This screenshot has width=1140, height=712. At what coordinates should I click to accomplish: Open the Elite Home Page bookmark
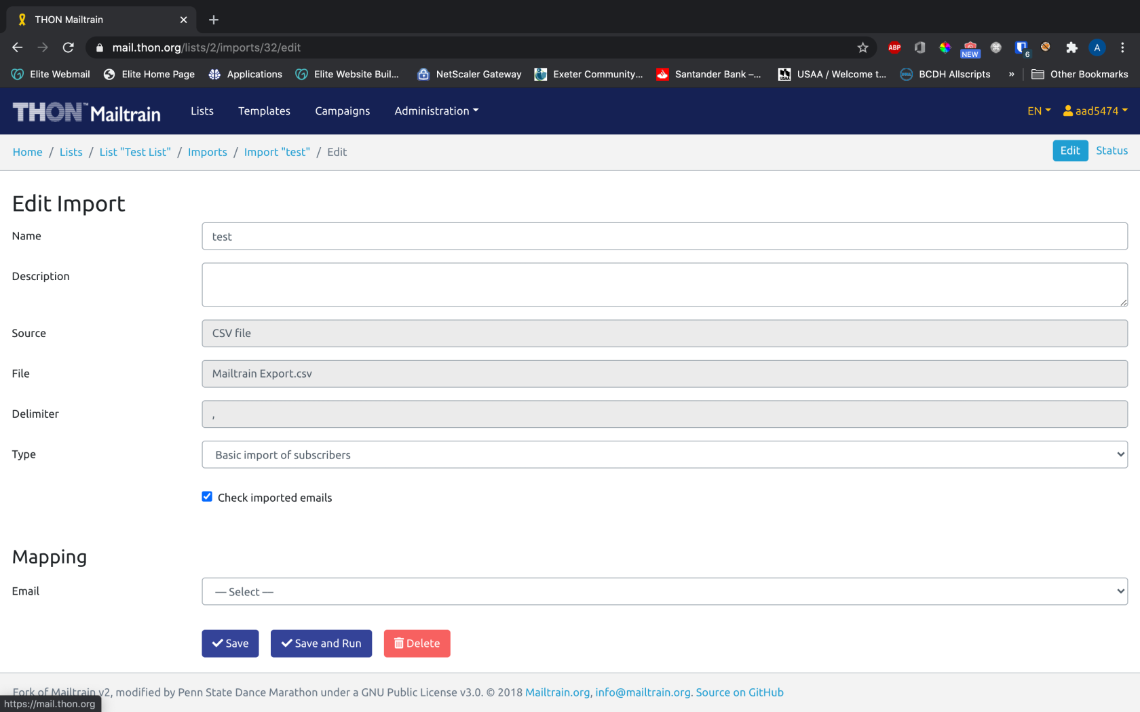tap(149, 74)
